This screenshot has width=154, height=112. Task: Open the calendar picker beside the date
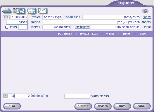click(6, 17)
